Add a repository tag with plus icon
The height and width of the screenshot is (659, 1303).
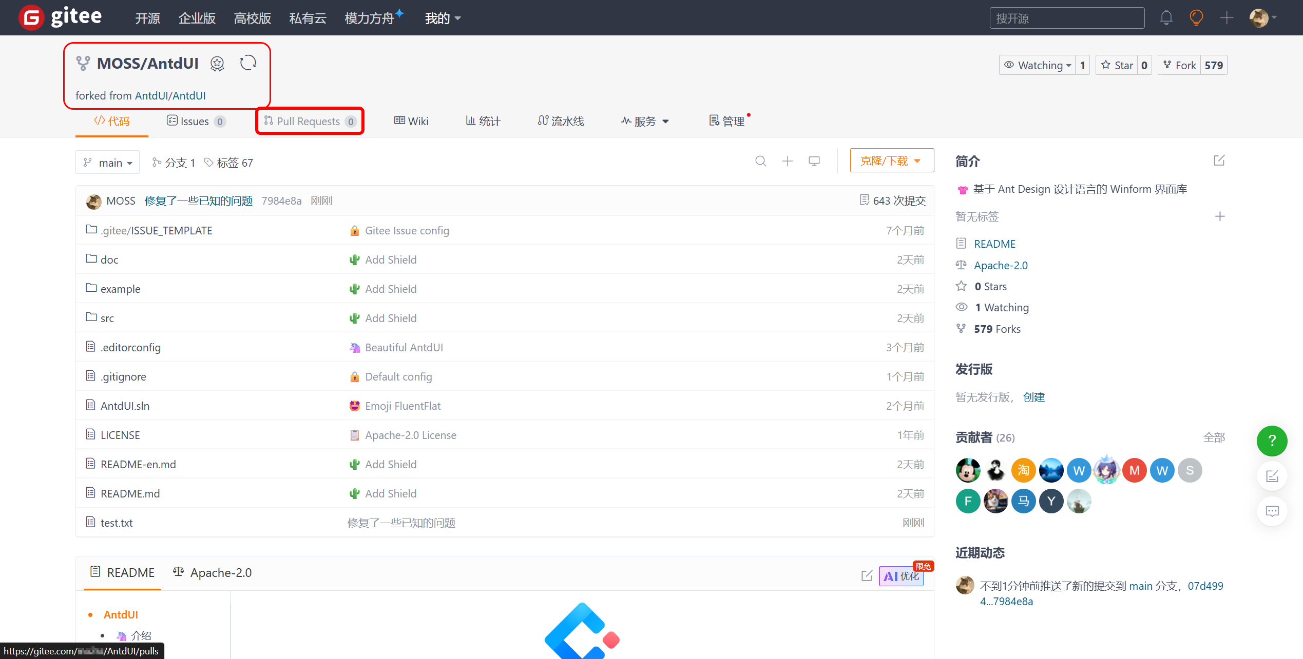click(1220, 216)
